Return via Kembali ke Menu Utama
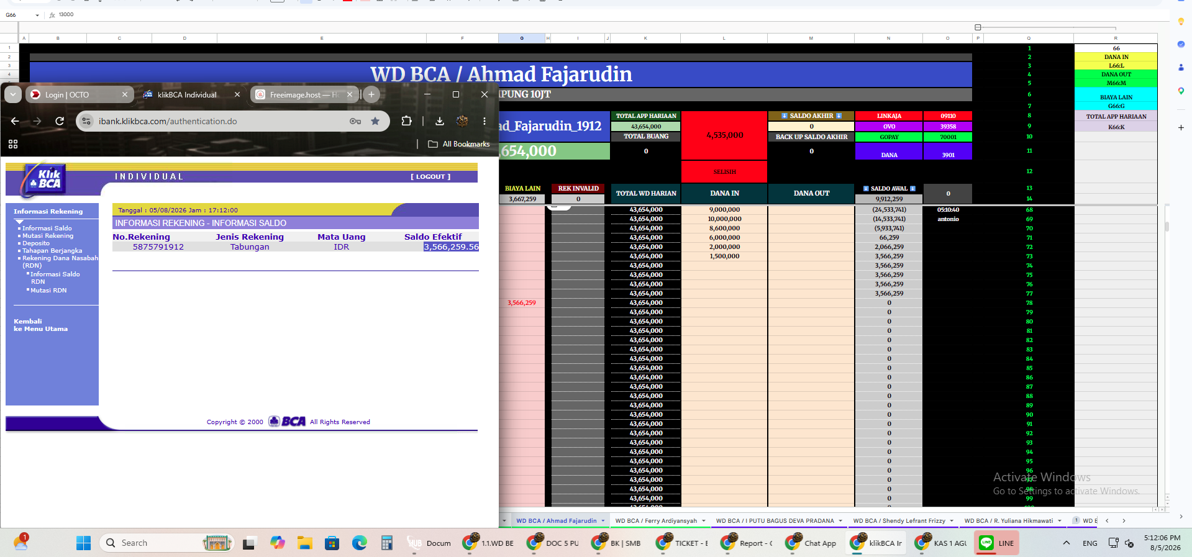The height and width of the screenshot is (557, 1192). click(41, 325)
